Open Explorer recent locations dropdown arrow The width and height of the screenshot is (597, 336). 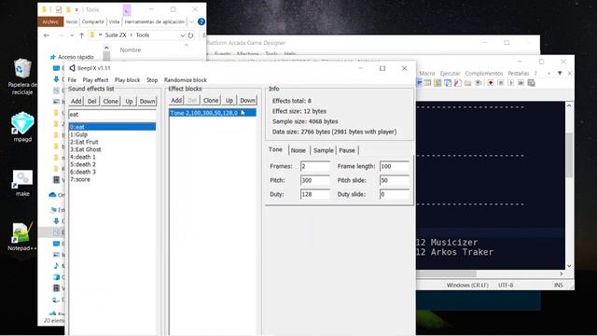click(x=72, y=35)
